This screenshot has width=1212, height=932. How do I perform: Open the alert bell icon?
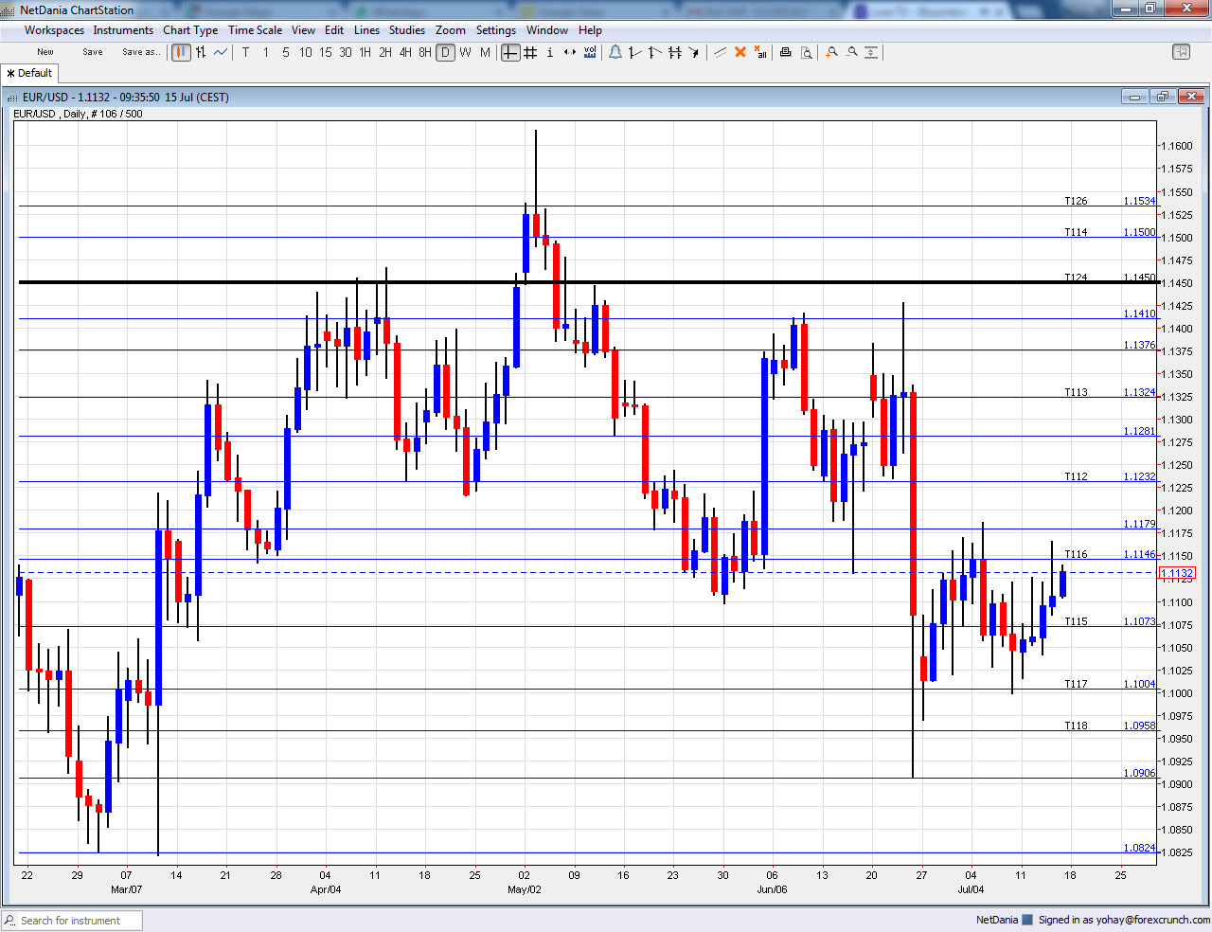pos(615,52)
